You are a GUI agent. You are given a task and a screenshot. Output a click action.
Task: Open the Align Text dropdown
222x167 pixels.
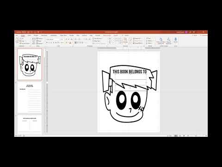(97, 41)
